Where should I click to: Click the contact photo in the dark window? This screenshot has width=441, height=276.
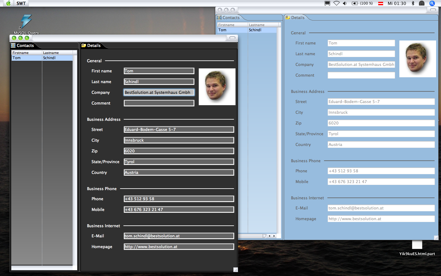click(x=217, y=87)
